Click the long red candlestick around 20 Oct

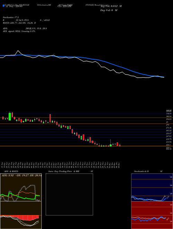click(50, 118)
